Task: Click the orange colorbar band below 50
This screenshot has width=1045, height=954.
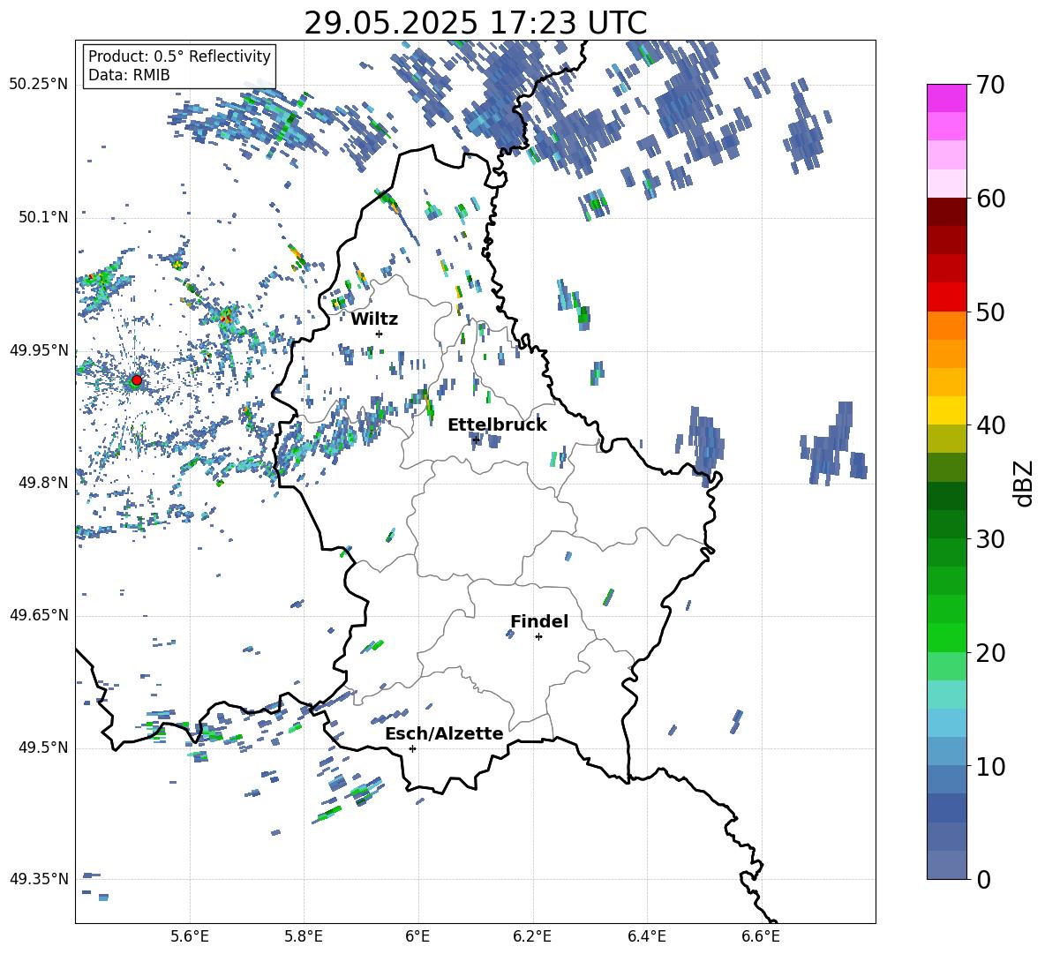Action: pyautogui.click(x=946, y=326)
